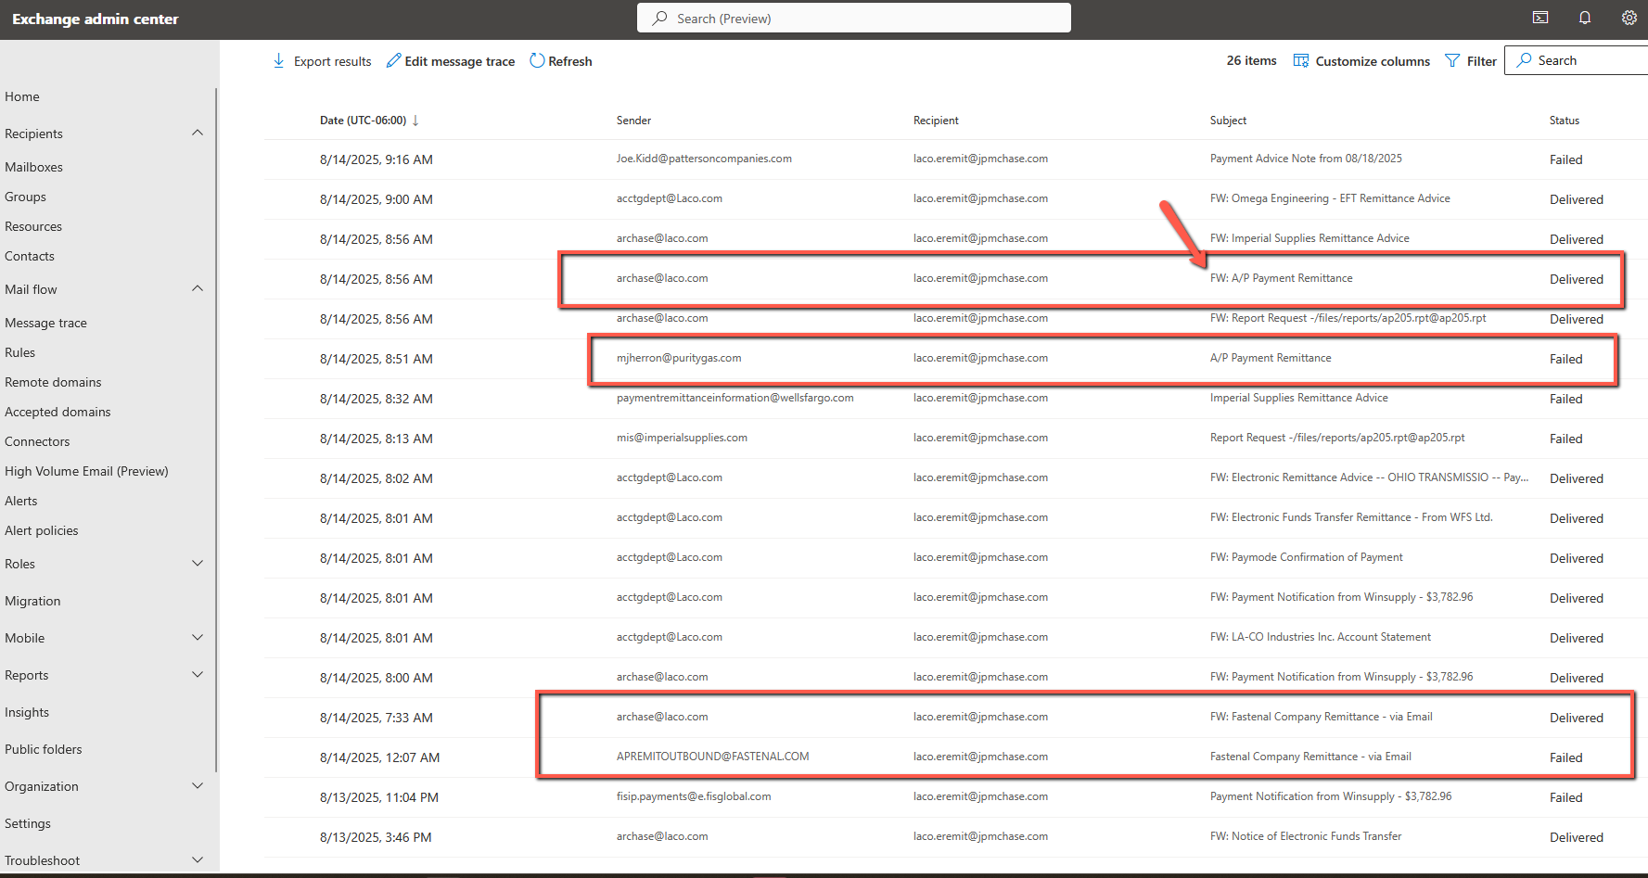Open Cloud Shell terminal icon
The width and height of the screenshot is (1648, 878).
(x=1540, y=18)
